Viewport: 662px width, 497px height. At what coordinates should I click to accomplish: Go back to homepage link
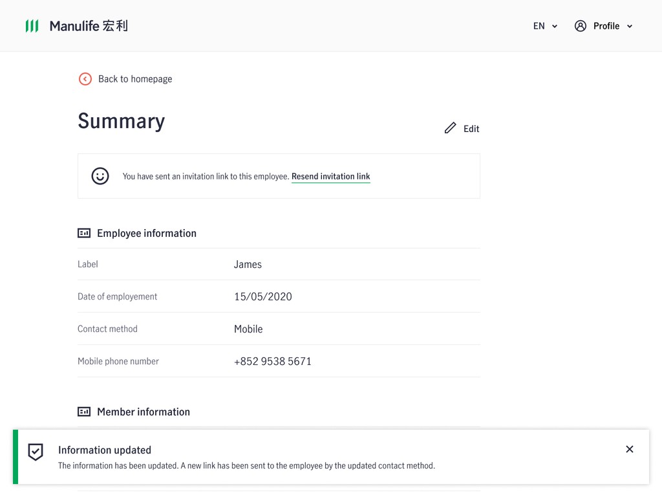pos(135,79)
